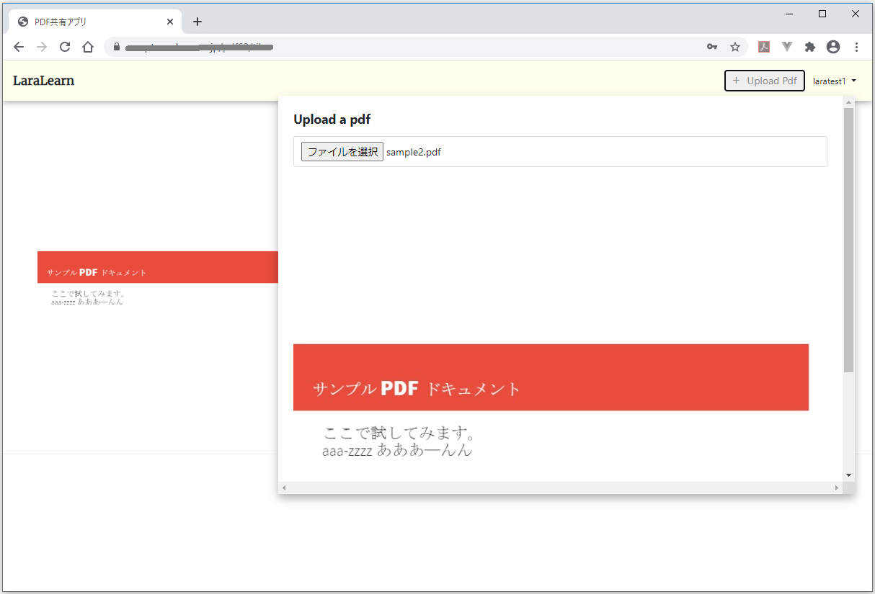Open the Chrome profile avatar
The height and width of the screenshot is (594, 875).
(833, 47)
